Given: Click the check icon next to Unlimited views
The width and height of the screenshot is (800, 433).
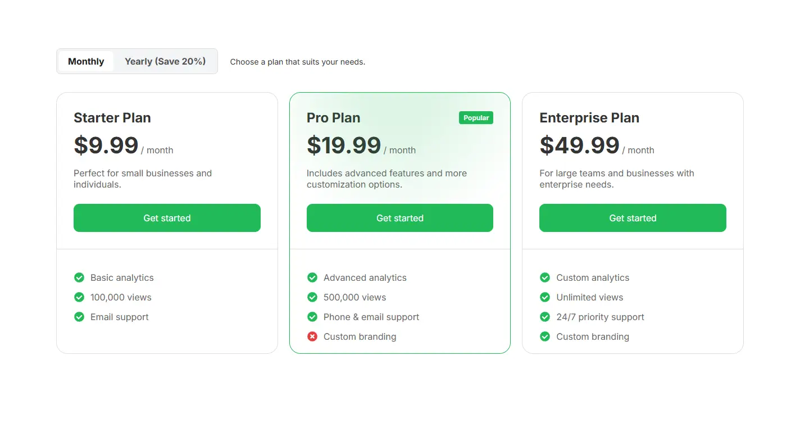Looking at the screenshot, I should point(545,297).
